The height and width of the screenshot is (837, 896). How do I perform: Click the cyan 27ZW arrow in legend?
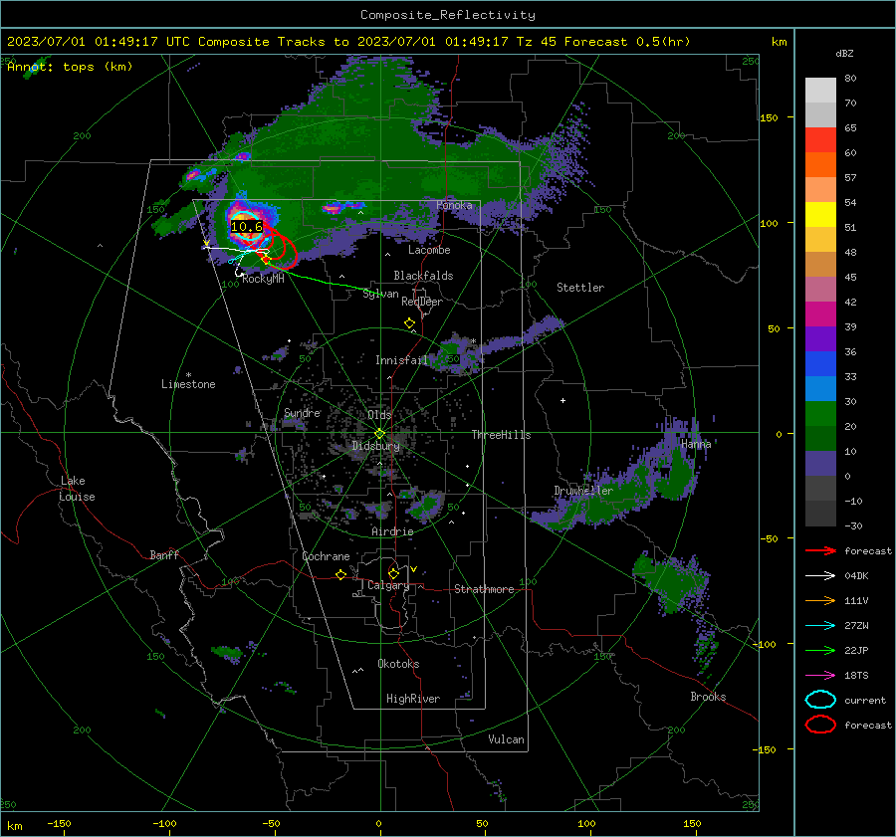pos(820,626)
